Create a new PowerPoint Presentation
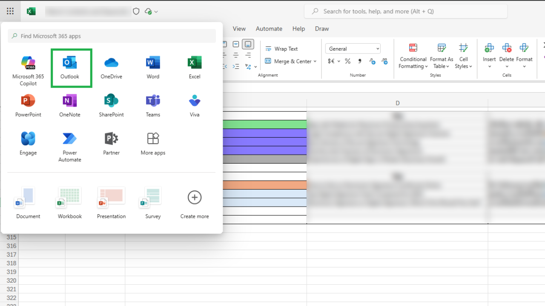The width and height of the screenshot is (545, 306). pyautogui.click(x=111, y=203)
